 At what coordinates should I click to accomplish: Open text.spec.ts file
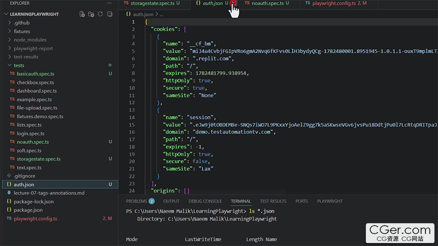tap(29, 167)
